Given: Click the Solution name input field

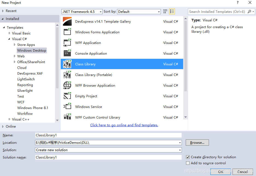Looking at the screenshot, I should (x=108, y=157).
